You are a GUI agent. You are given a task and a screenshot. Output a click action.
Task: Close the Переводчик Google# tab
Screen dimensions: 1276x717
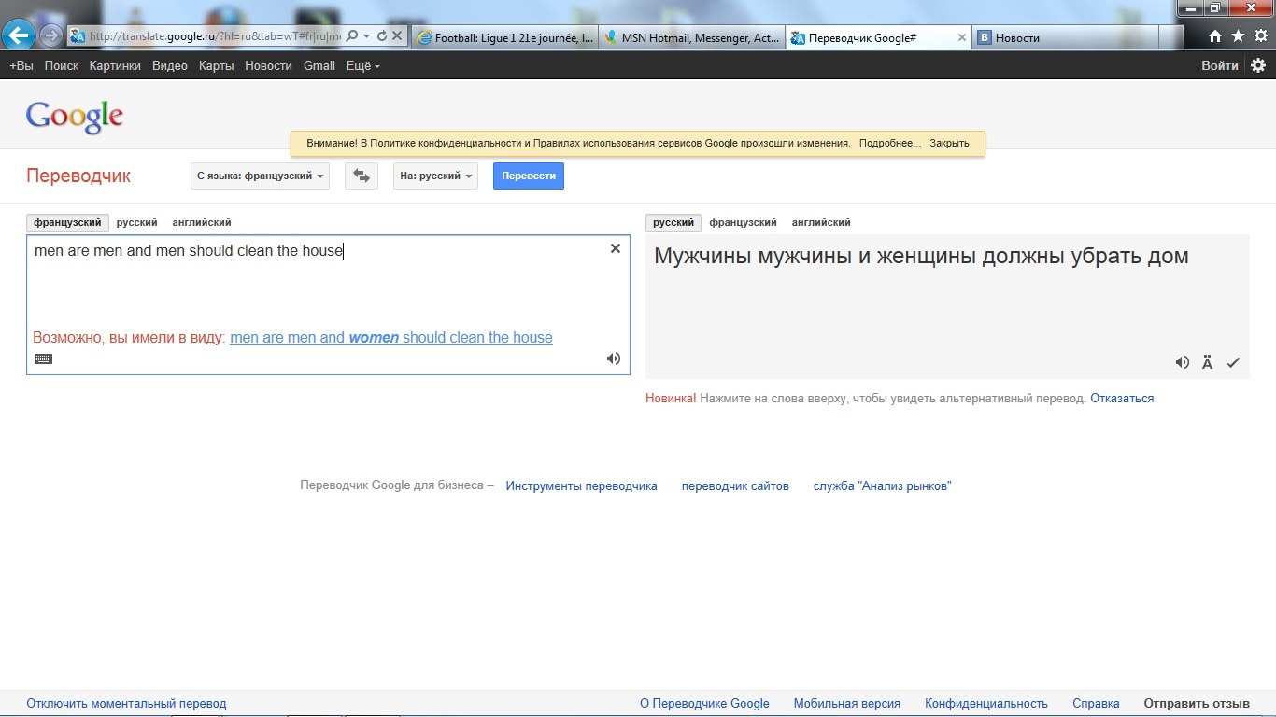pyautogui.click(x=961, y=37)
